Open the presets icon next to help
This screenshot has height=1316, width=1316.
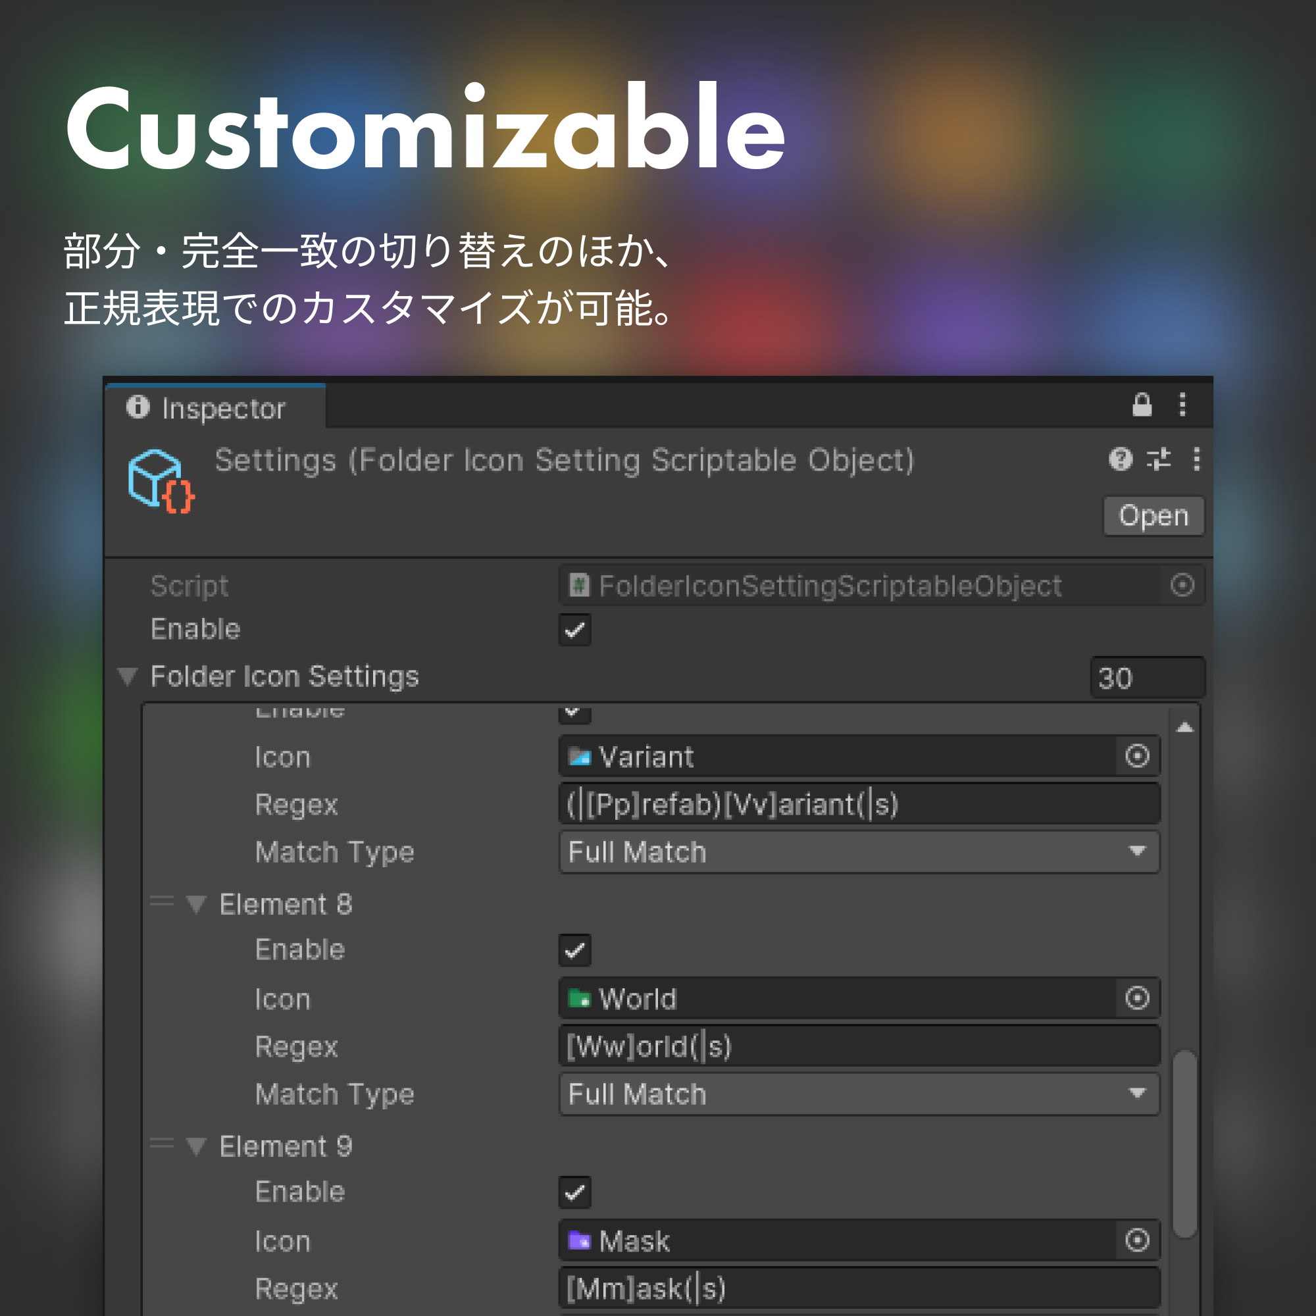tap(1159, 461)
